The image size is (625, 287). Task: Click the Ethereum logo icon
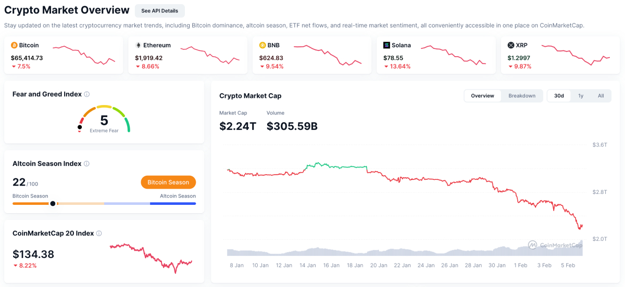[138, 45]
